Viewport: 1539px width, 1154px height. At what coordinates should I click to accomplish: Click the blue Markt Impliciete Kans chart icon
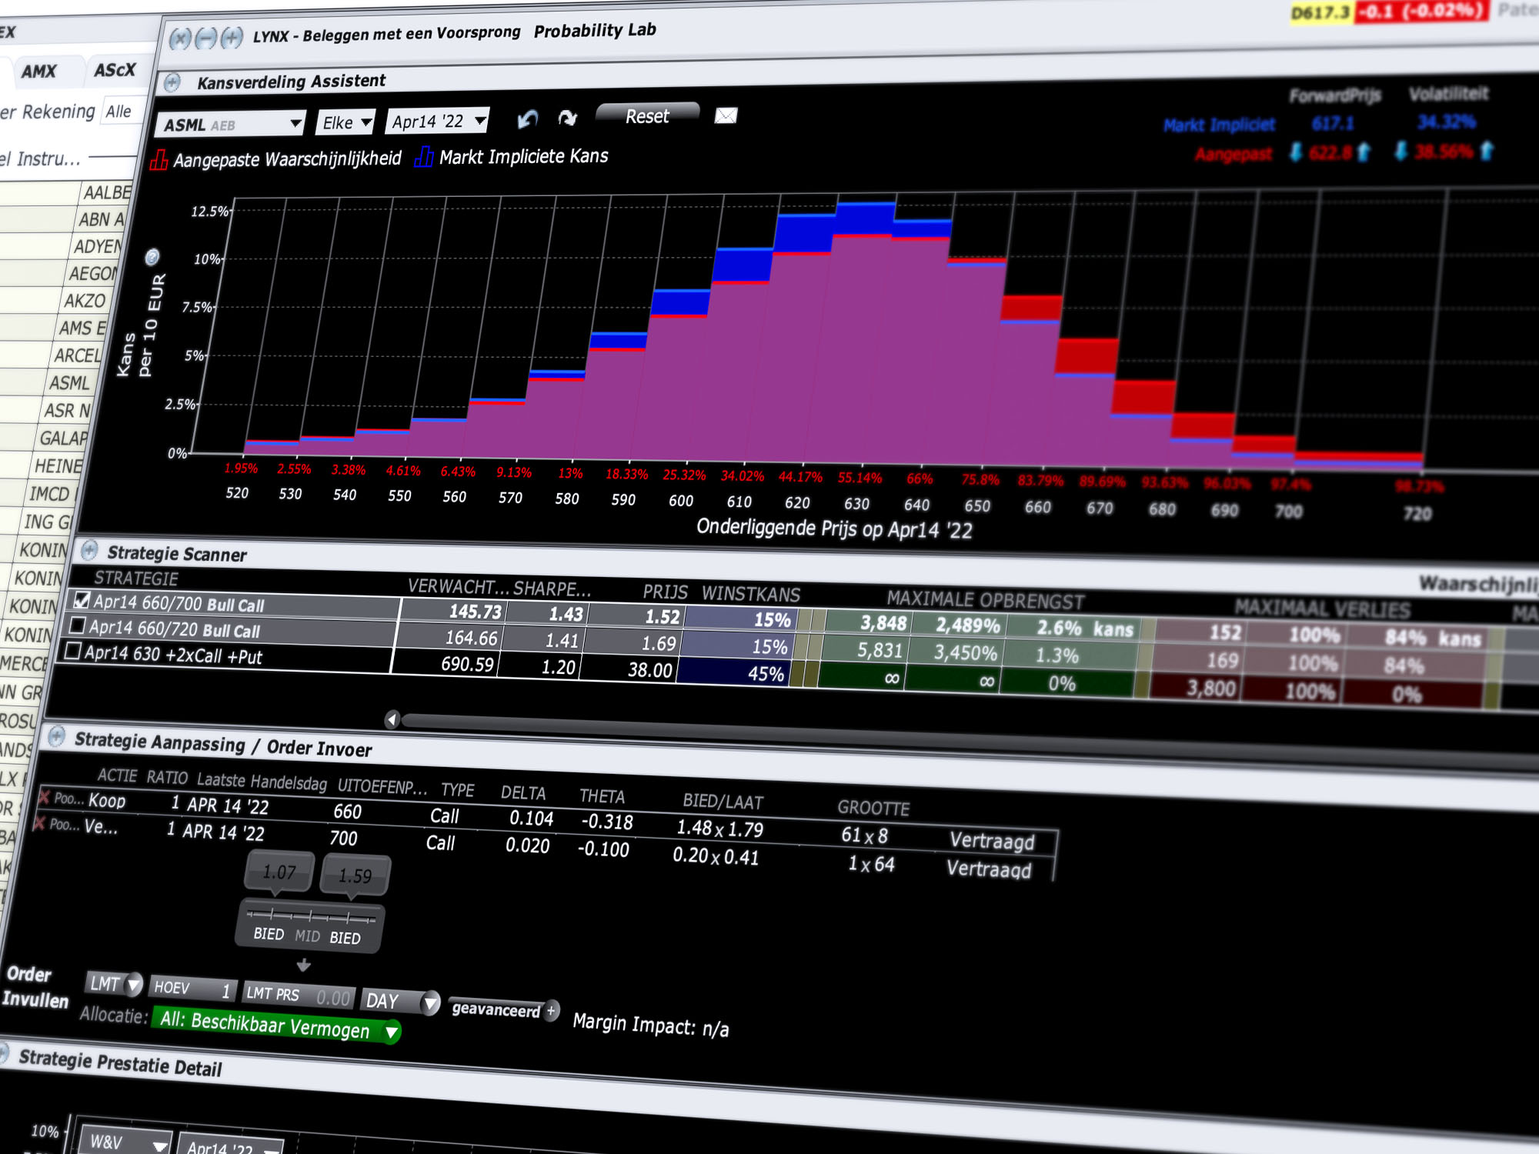click(x=423, y=157)
